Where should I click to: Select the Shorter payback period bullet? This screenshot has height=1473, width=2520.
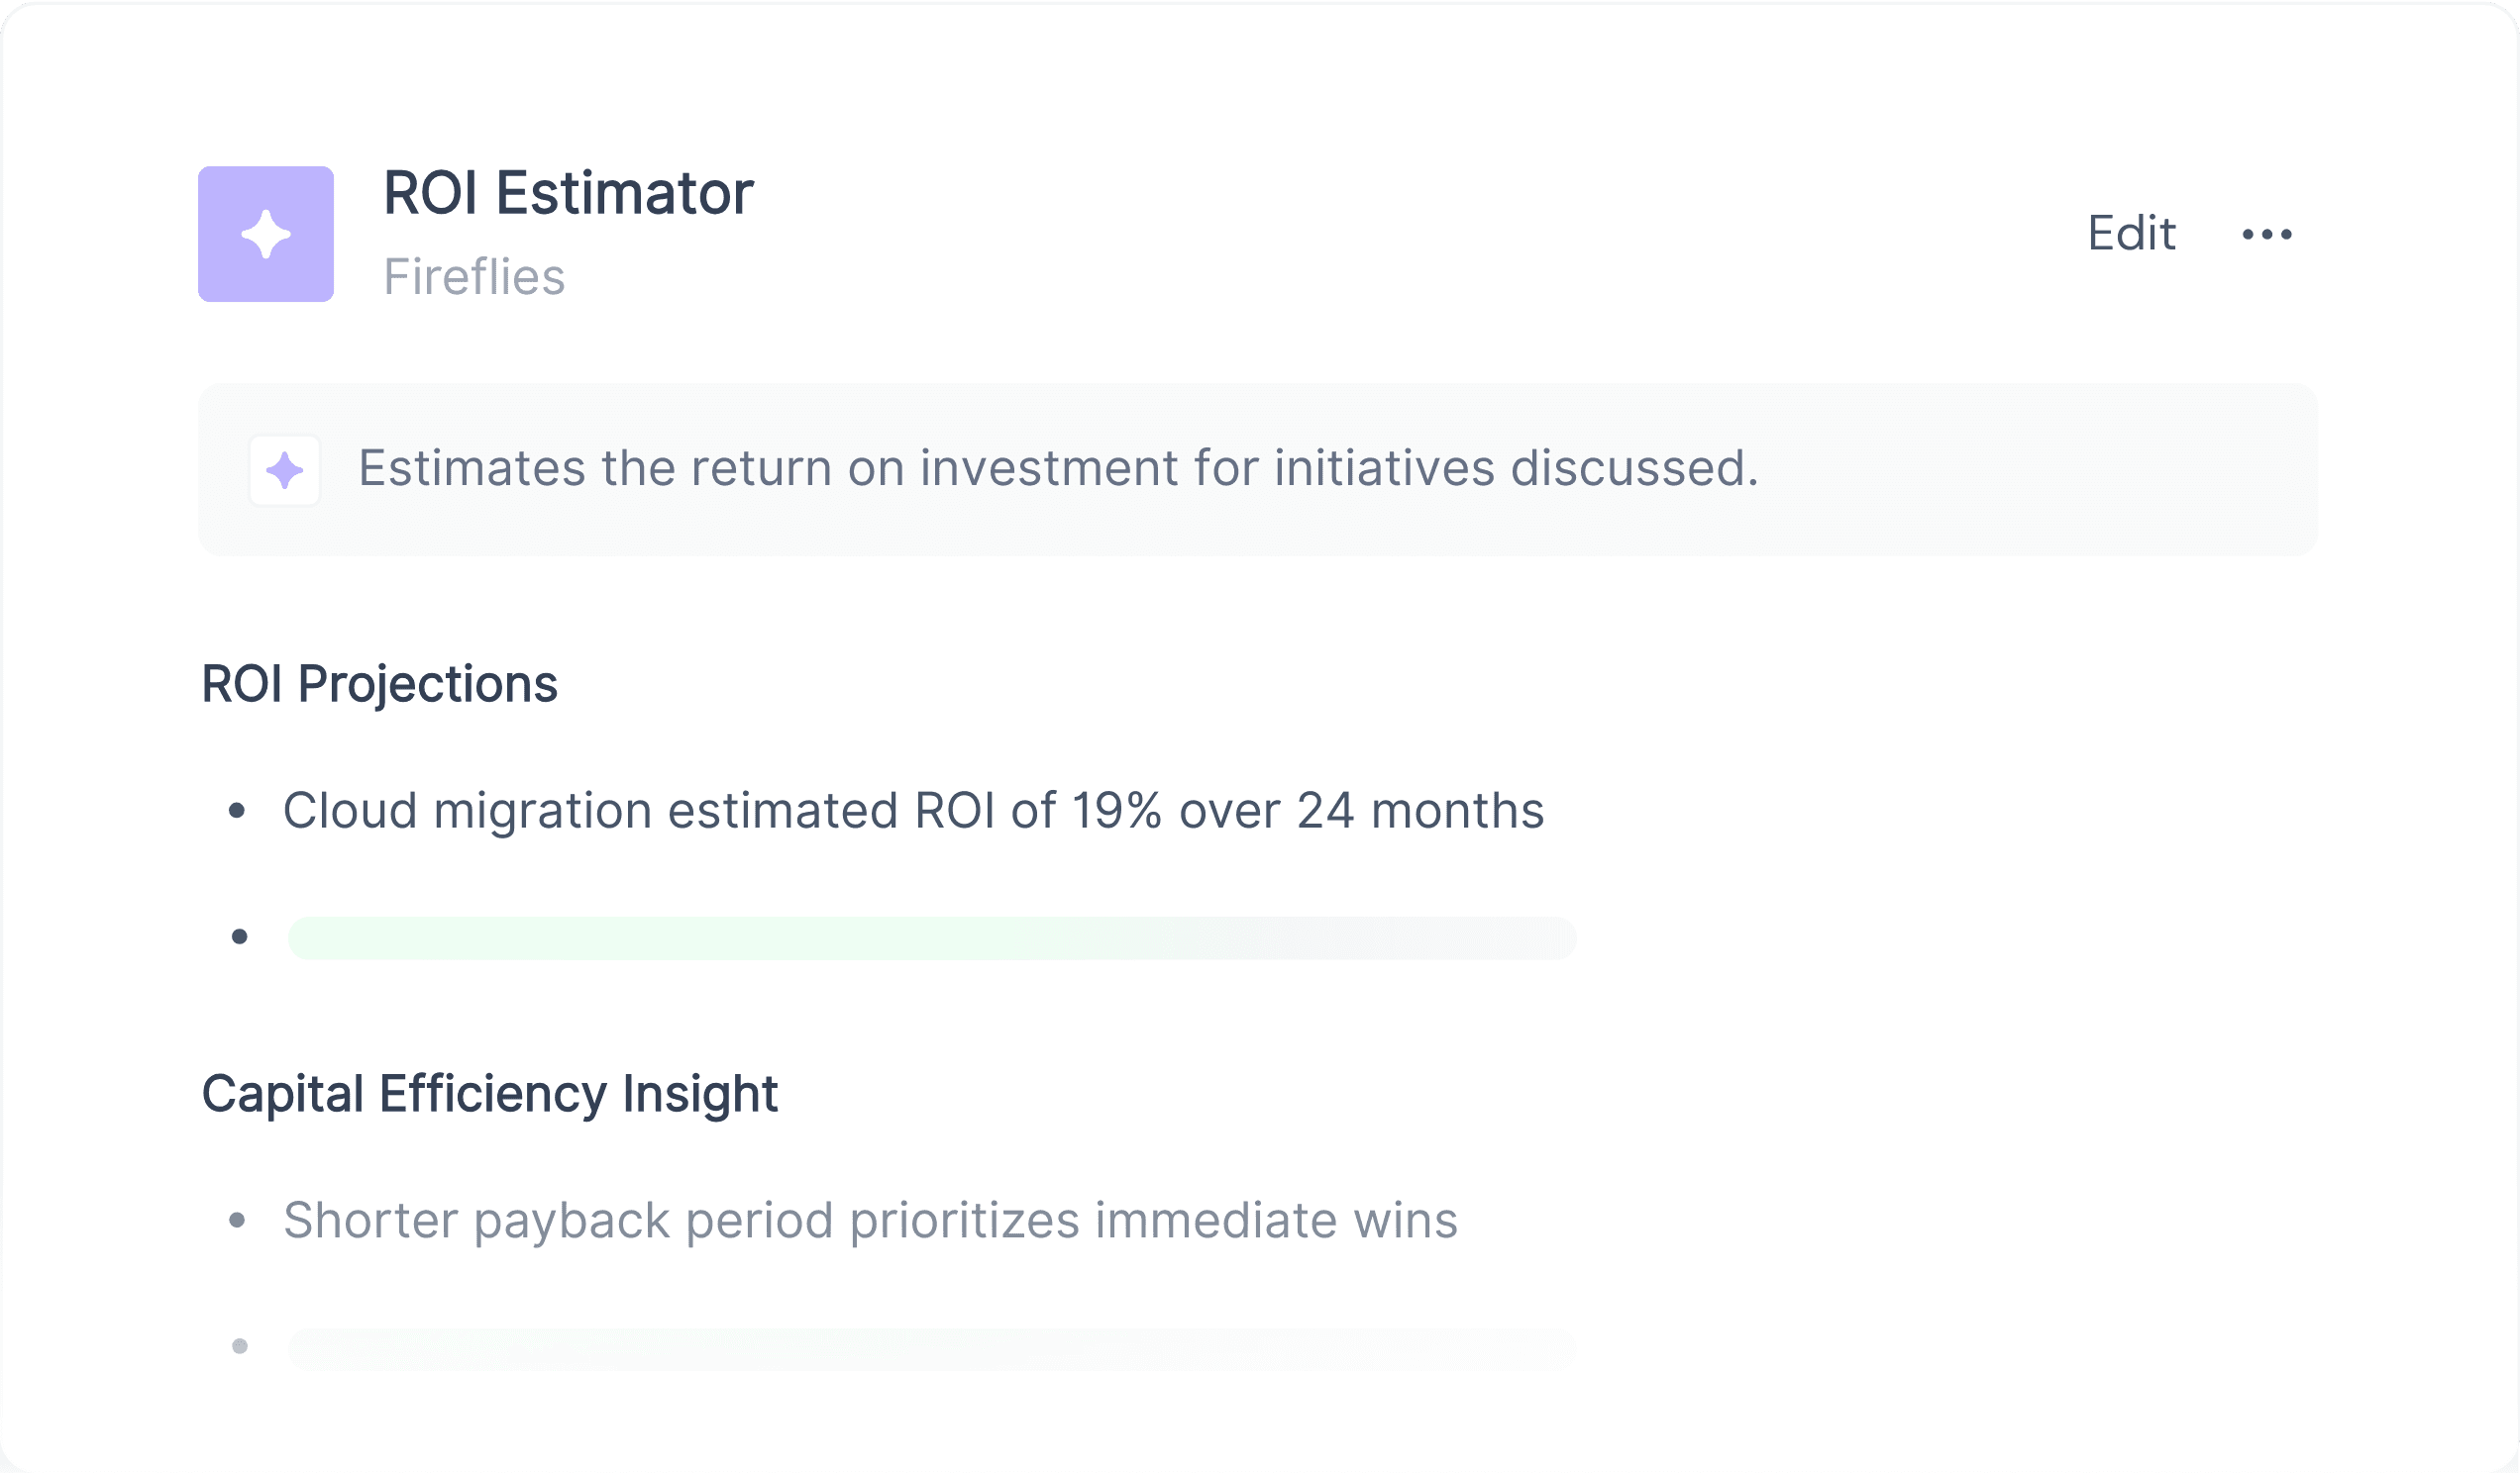870,1222
